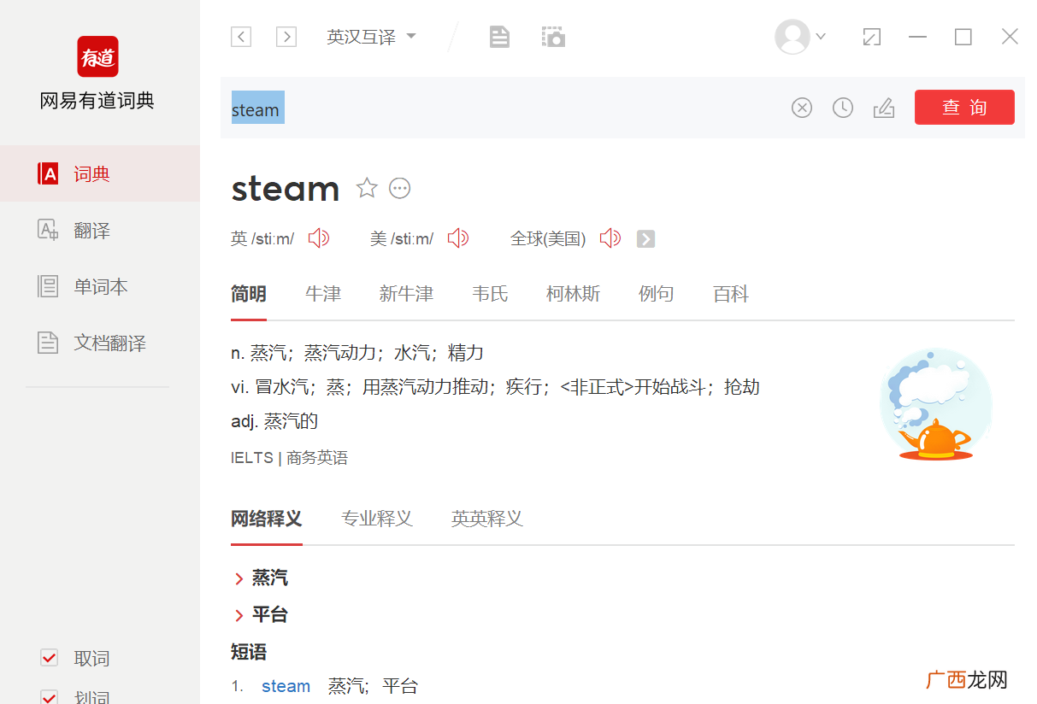Click the search field containing steam
Image resolution: width=1037 pixels, height=704 pixels.
pyautogui.click(x=504, y=108)
